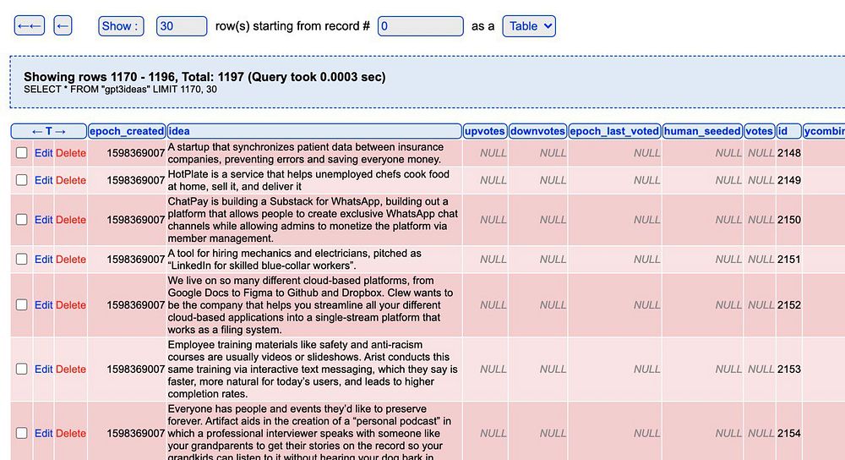
Task: Check the HotPlate row checkbox
Action: 22,180
